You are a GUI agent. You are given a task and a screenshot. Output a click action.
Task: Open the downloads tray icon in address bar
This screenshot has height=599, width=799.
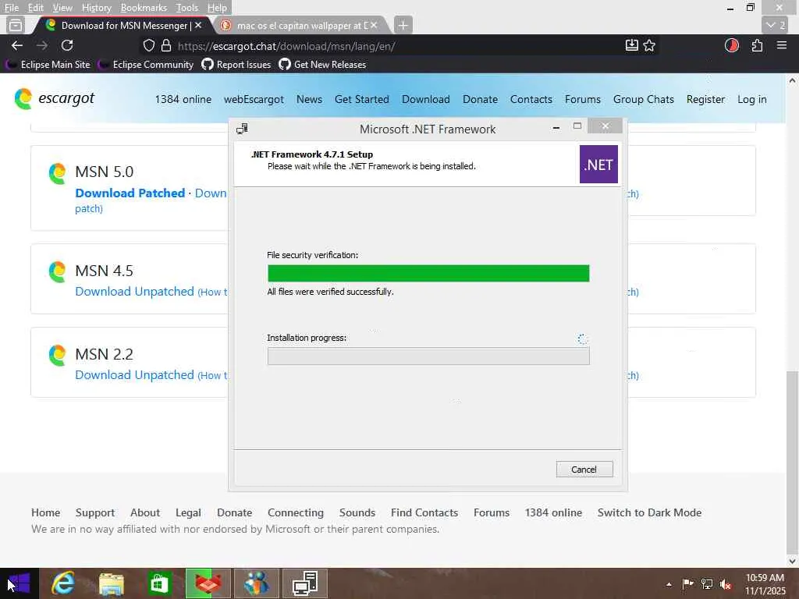click(x=631, y=45)
